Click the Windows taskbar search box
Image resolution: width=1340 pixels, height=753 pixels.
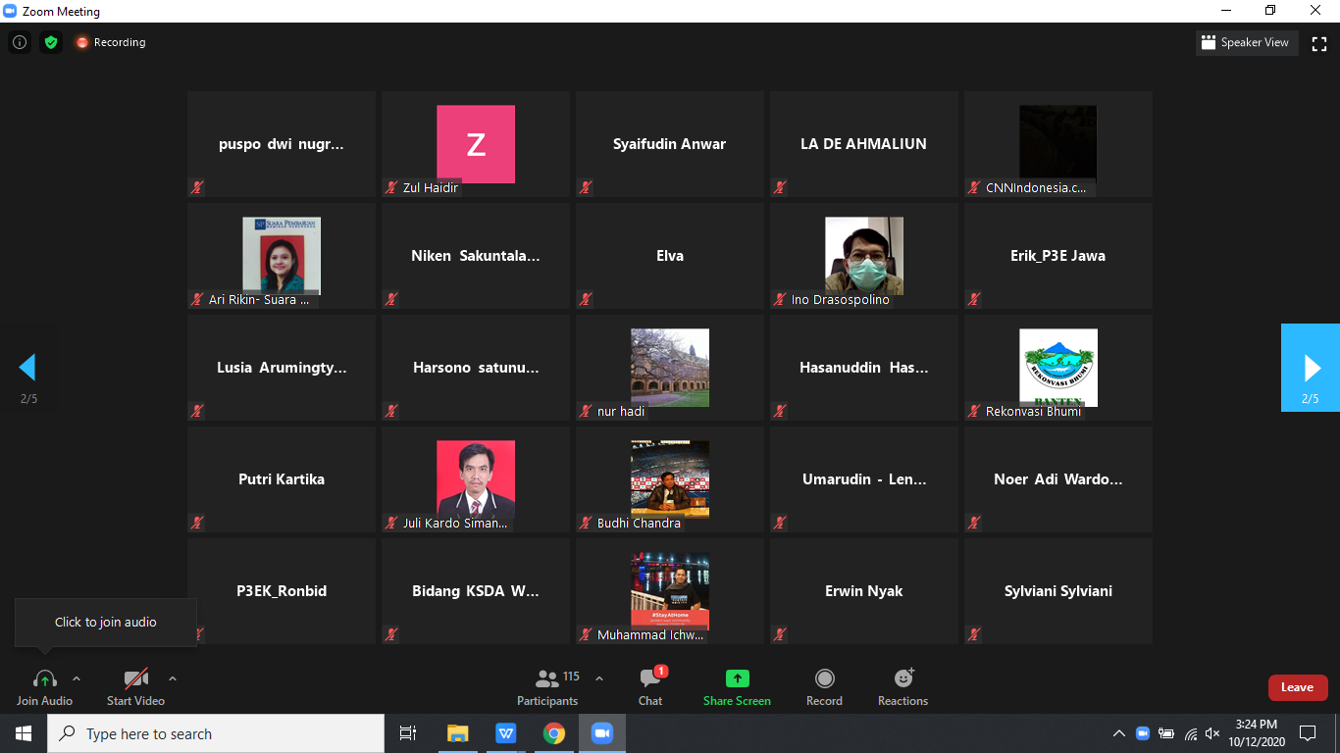tap(216, 733)
